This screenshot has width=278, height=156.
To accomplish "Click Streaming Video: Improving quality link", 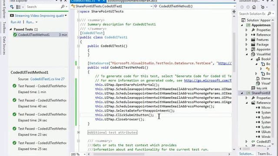I will tap(39, 16).
